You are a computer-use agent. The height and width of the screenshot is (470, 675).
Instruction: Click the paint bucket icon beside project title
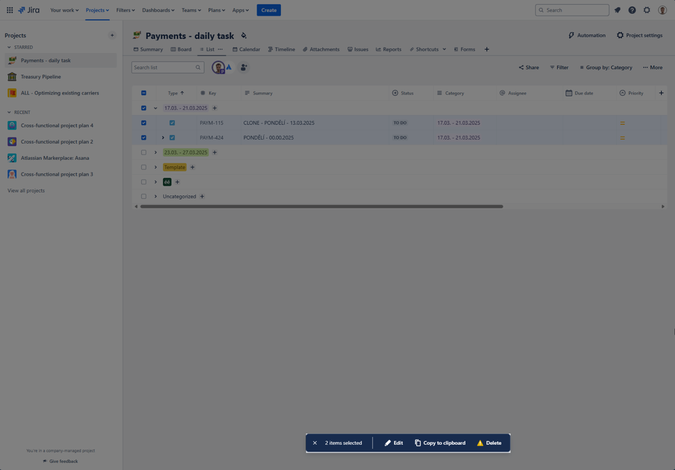244,35
